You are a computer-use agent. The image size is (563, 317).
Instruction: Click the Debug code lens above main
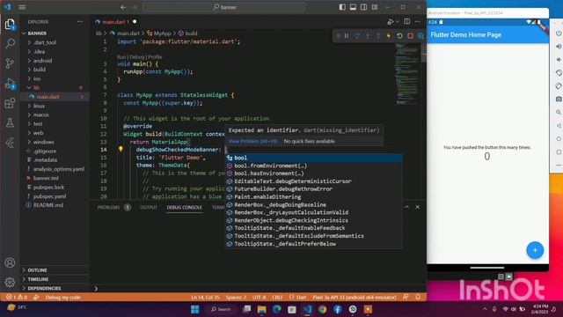136,56
